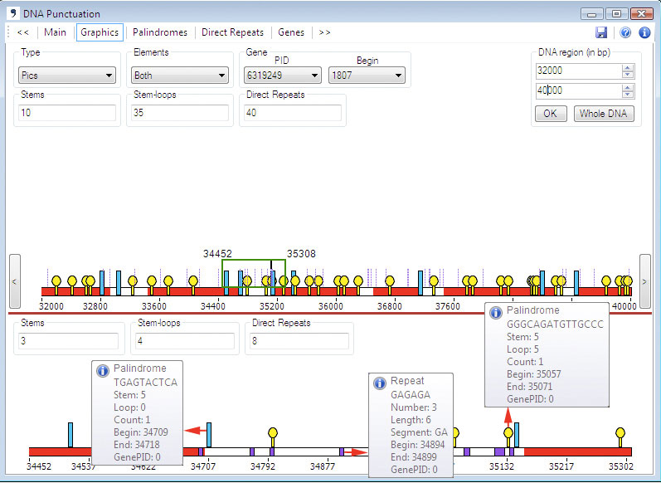Click the blue info icon in toolbar
661x483 pixels.
click(644, 32)
